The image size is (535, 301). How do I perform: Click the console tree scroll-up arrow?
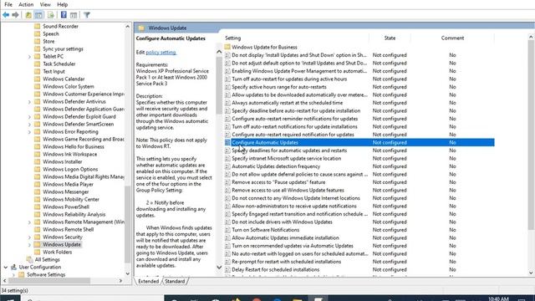[128, 26]
